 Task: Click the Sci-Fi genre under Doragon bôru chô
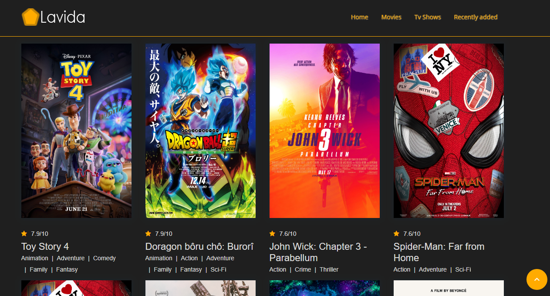[x=219, y=269]
